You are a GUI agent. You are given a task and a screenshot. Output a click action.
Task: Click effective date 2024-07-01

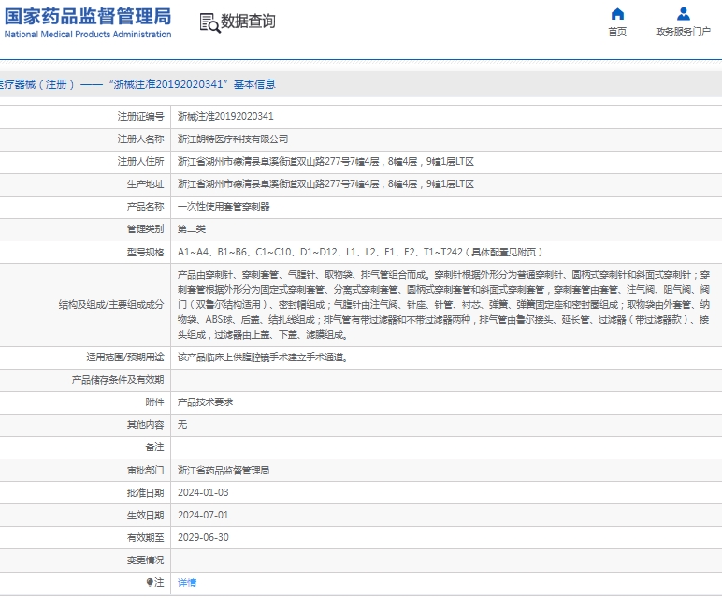203,515
